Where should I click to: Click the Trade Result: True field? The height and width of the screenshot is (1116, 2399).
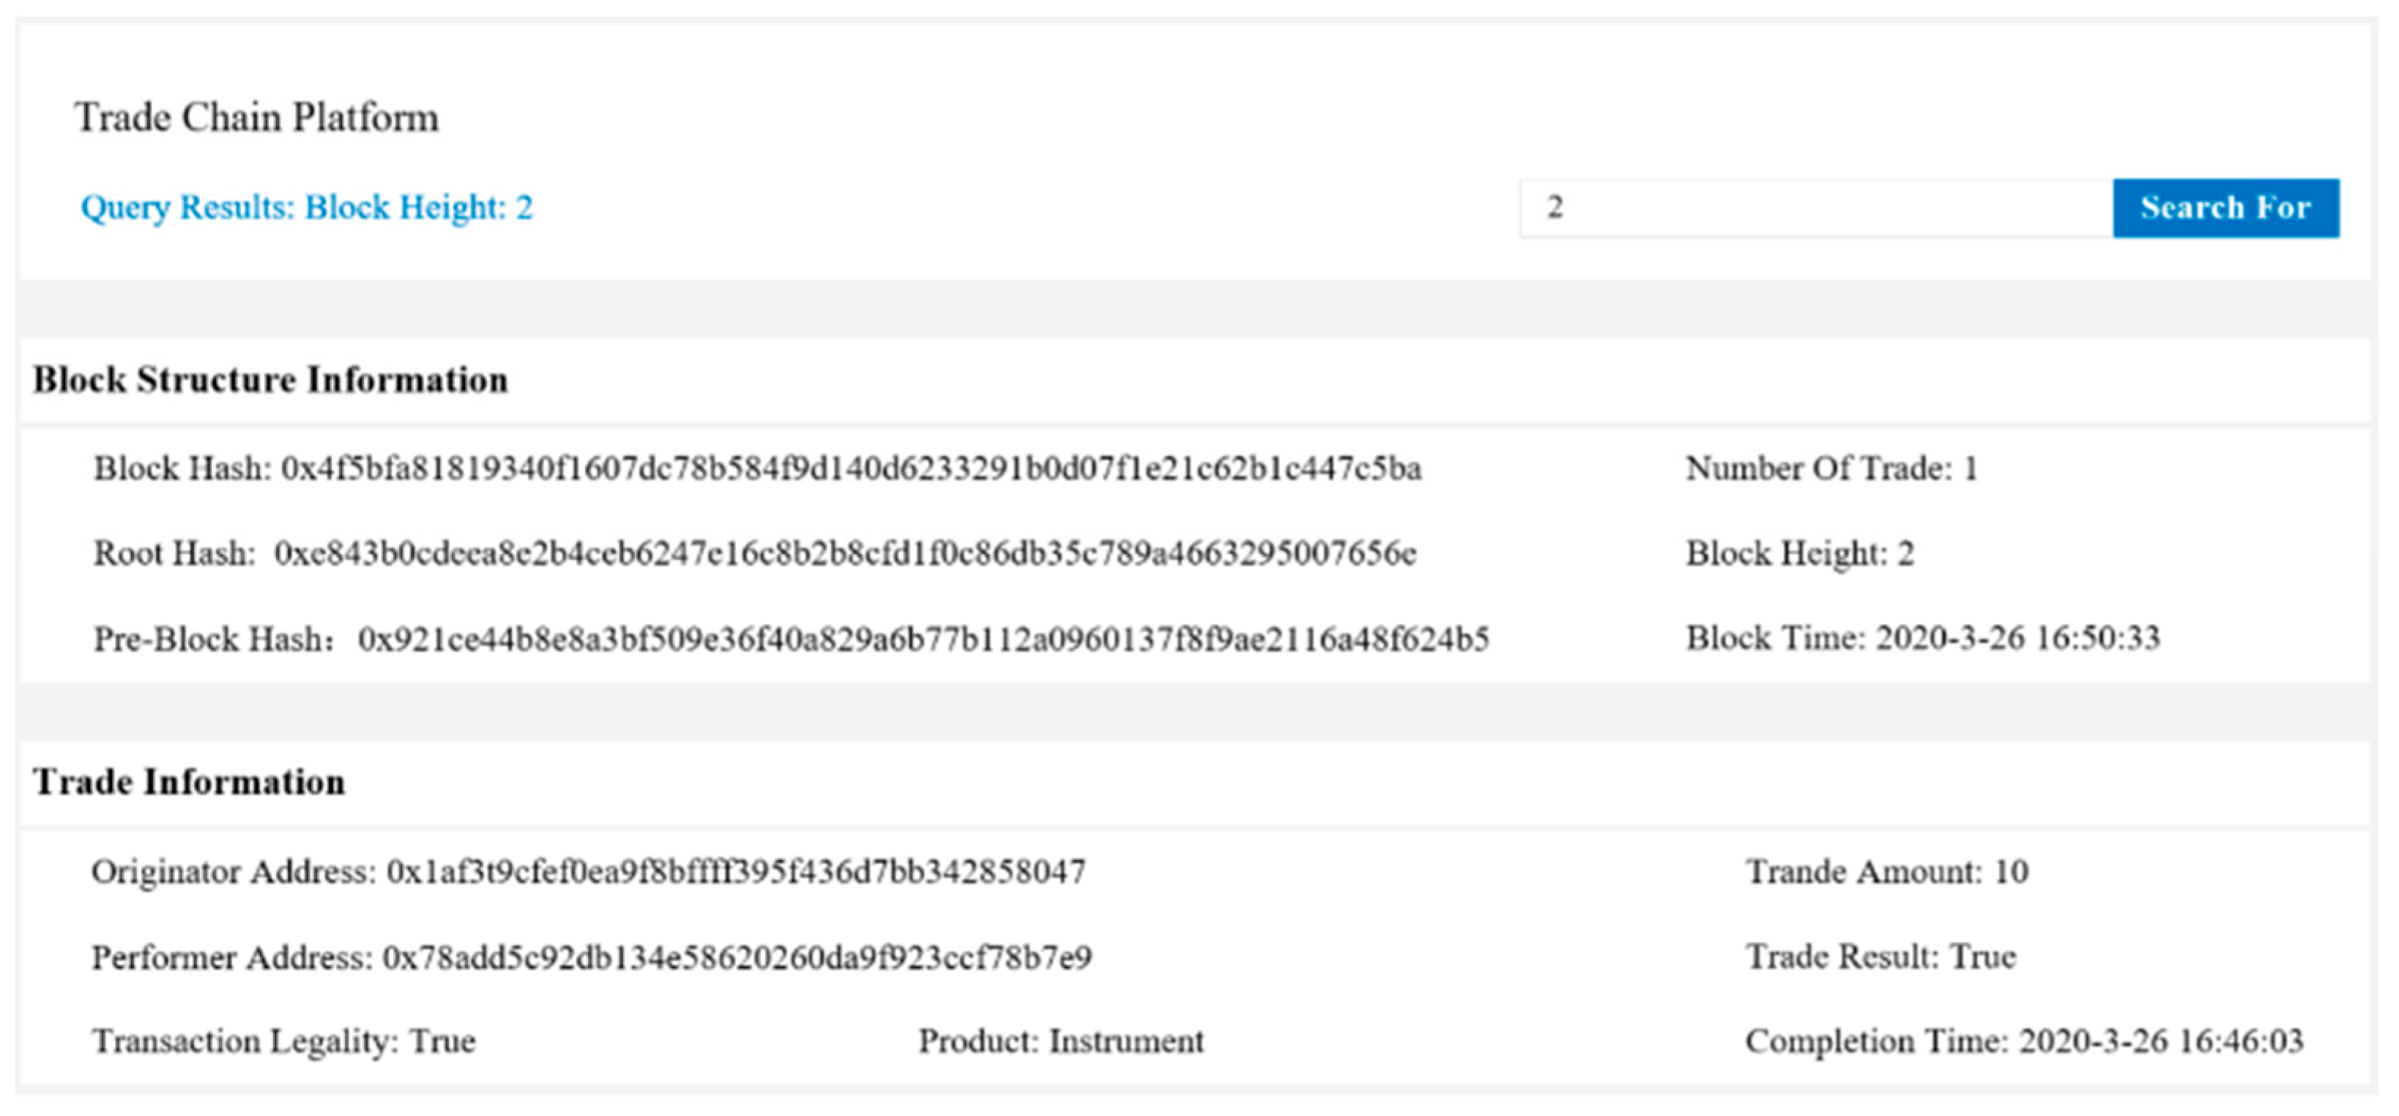(1881, 957)
